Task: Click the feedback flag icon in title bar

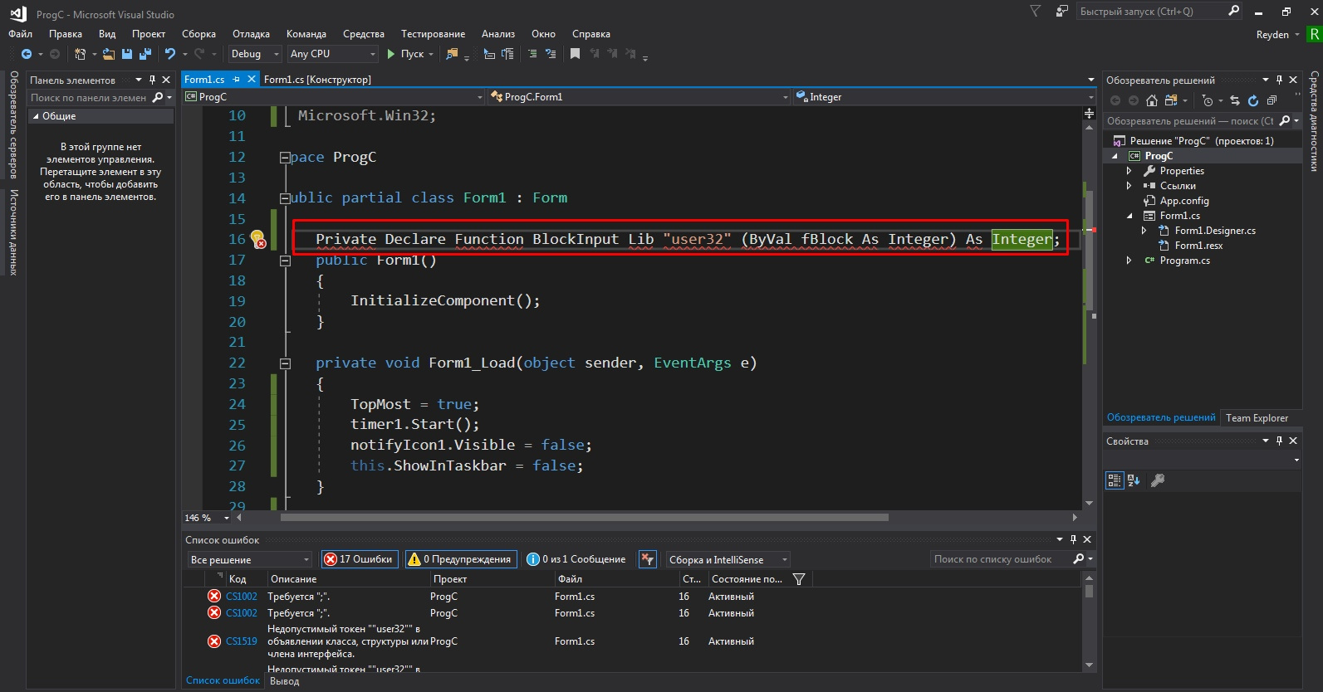Action: click(x=1061, y=12)
